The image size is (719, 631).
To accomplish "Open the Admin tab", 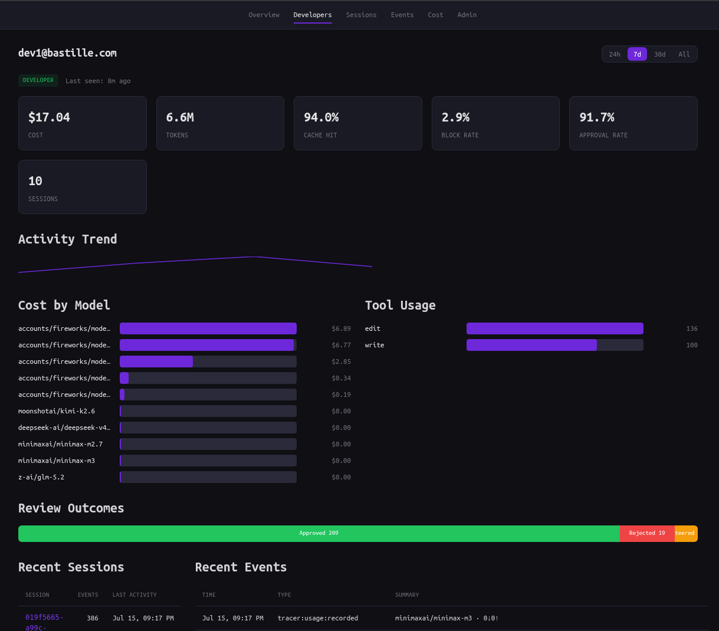I will [x=467, y=15].
